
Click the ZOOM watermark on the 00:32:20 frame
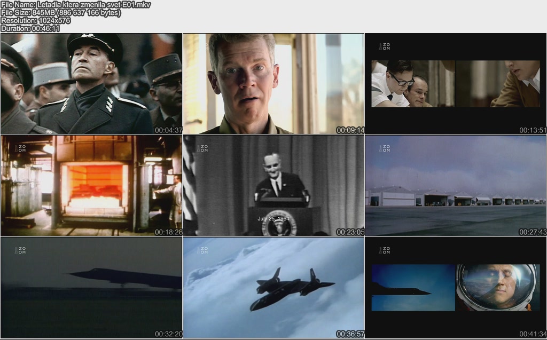click(x=21, y=250)
